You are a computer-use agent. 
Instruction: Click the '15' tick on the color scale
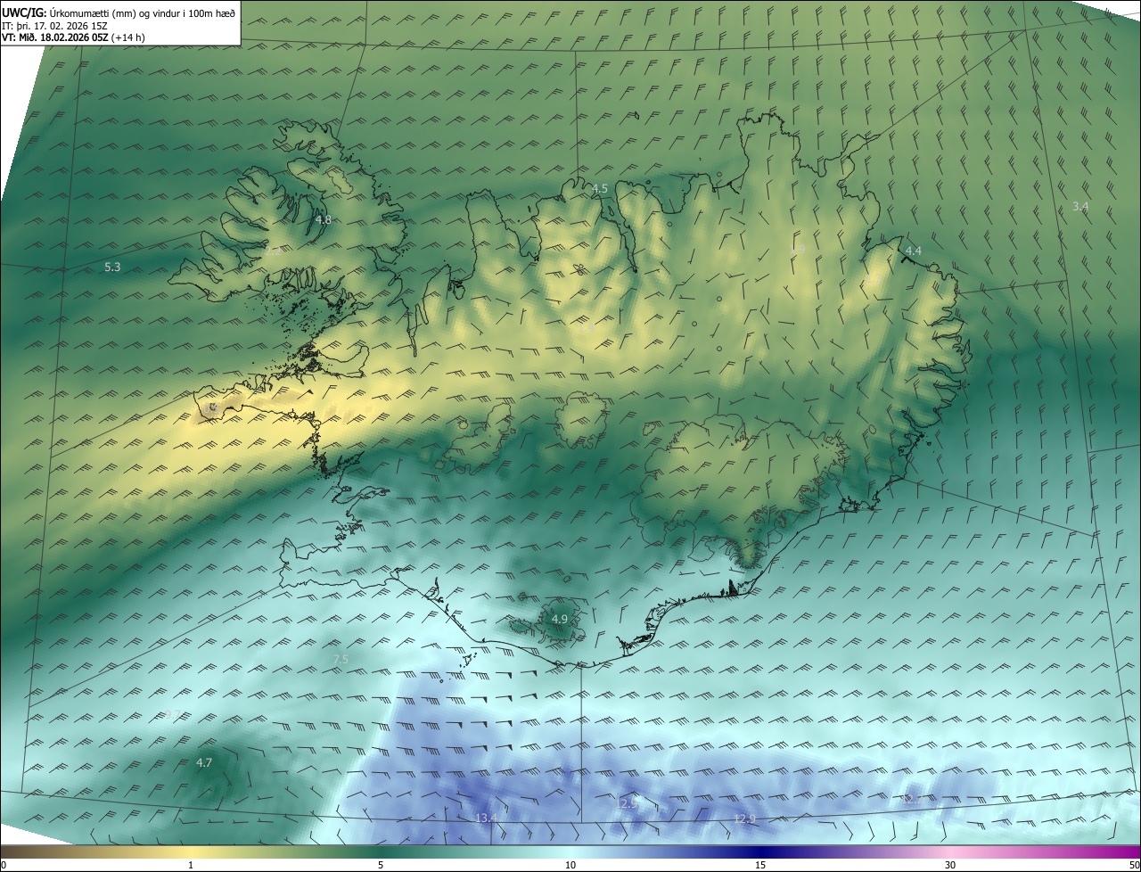pyautogui.click(x=760, y=865)
